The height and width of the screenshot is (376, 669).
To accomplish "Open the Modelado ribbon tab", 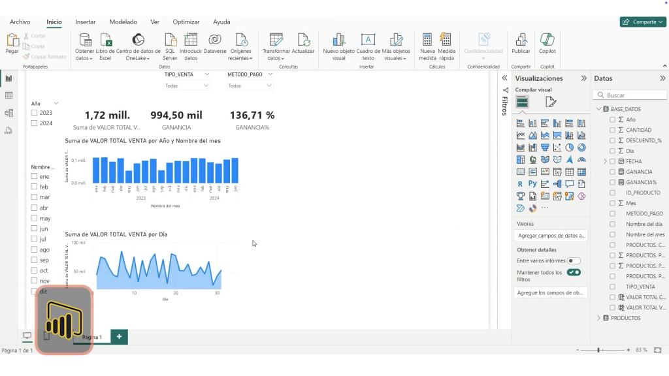I will pos(123,22).
